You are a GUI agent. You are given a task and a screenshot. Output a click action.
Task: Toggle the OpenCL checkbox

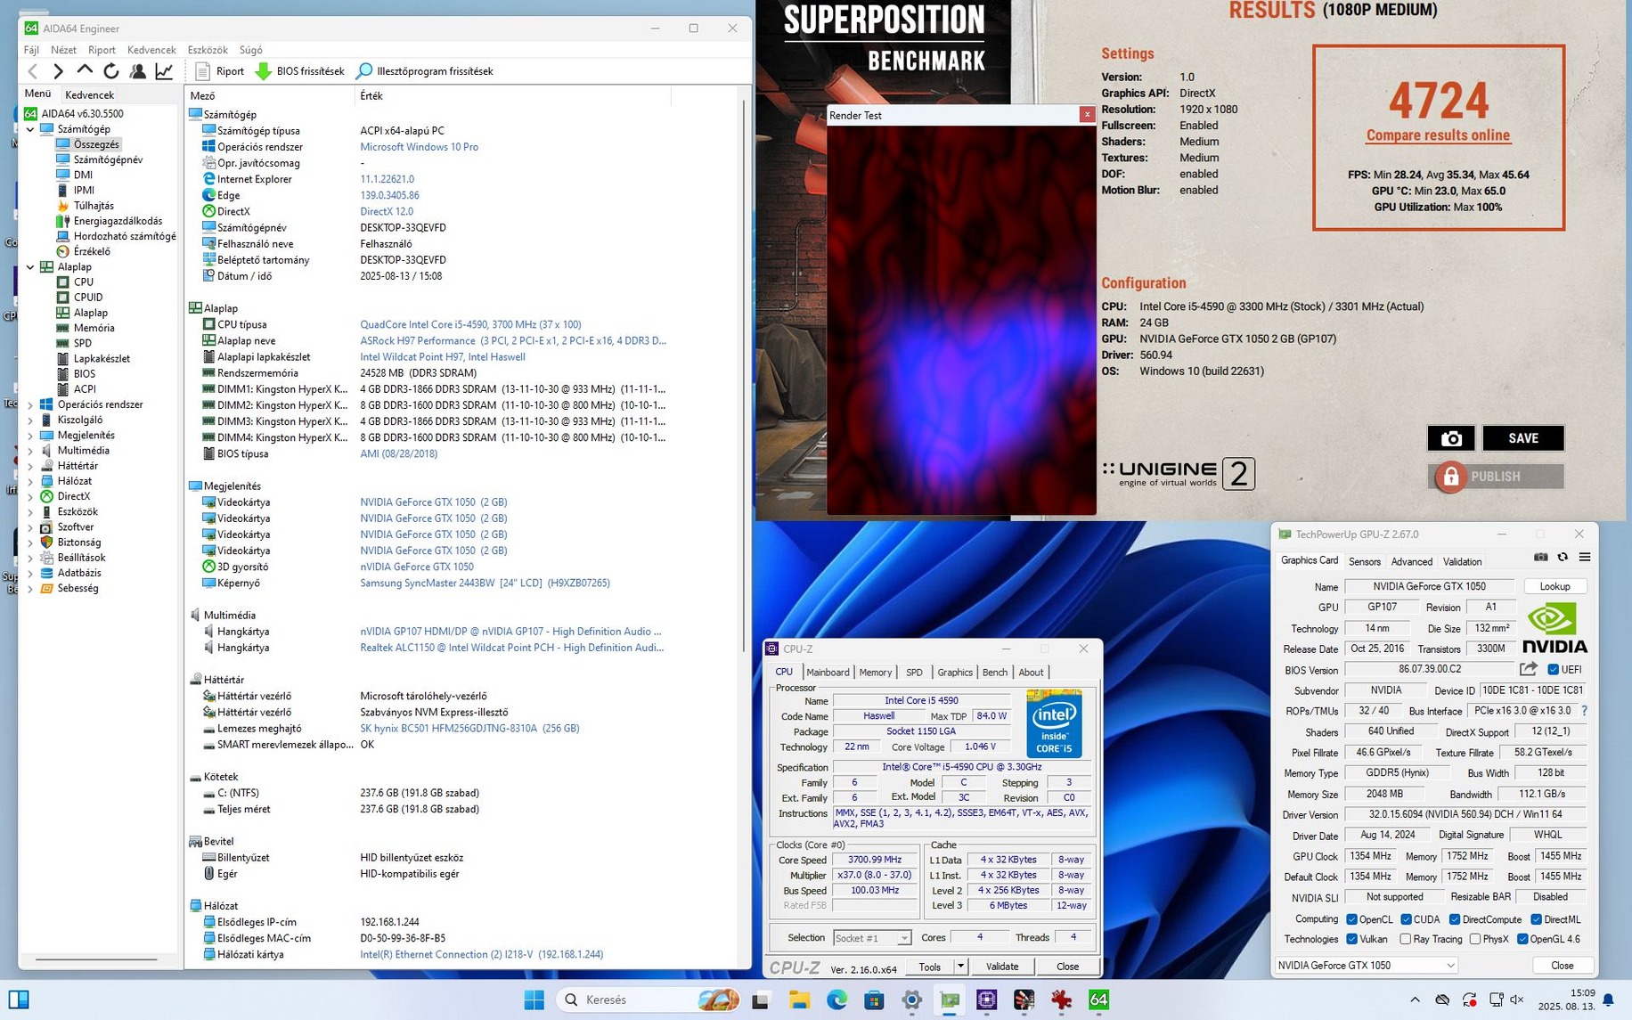coord(1351,919)
